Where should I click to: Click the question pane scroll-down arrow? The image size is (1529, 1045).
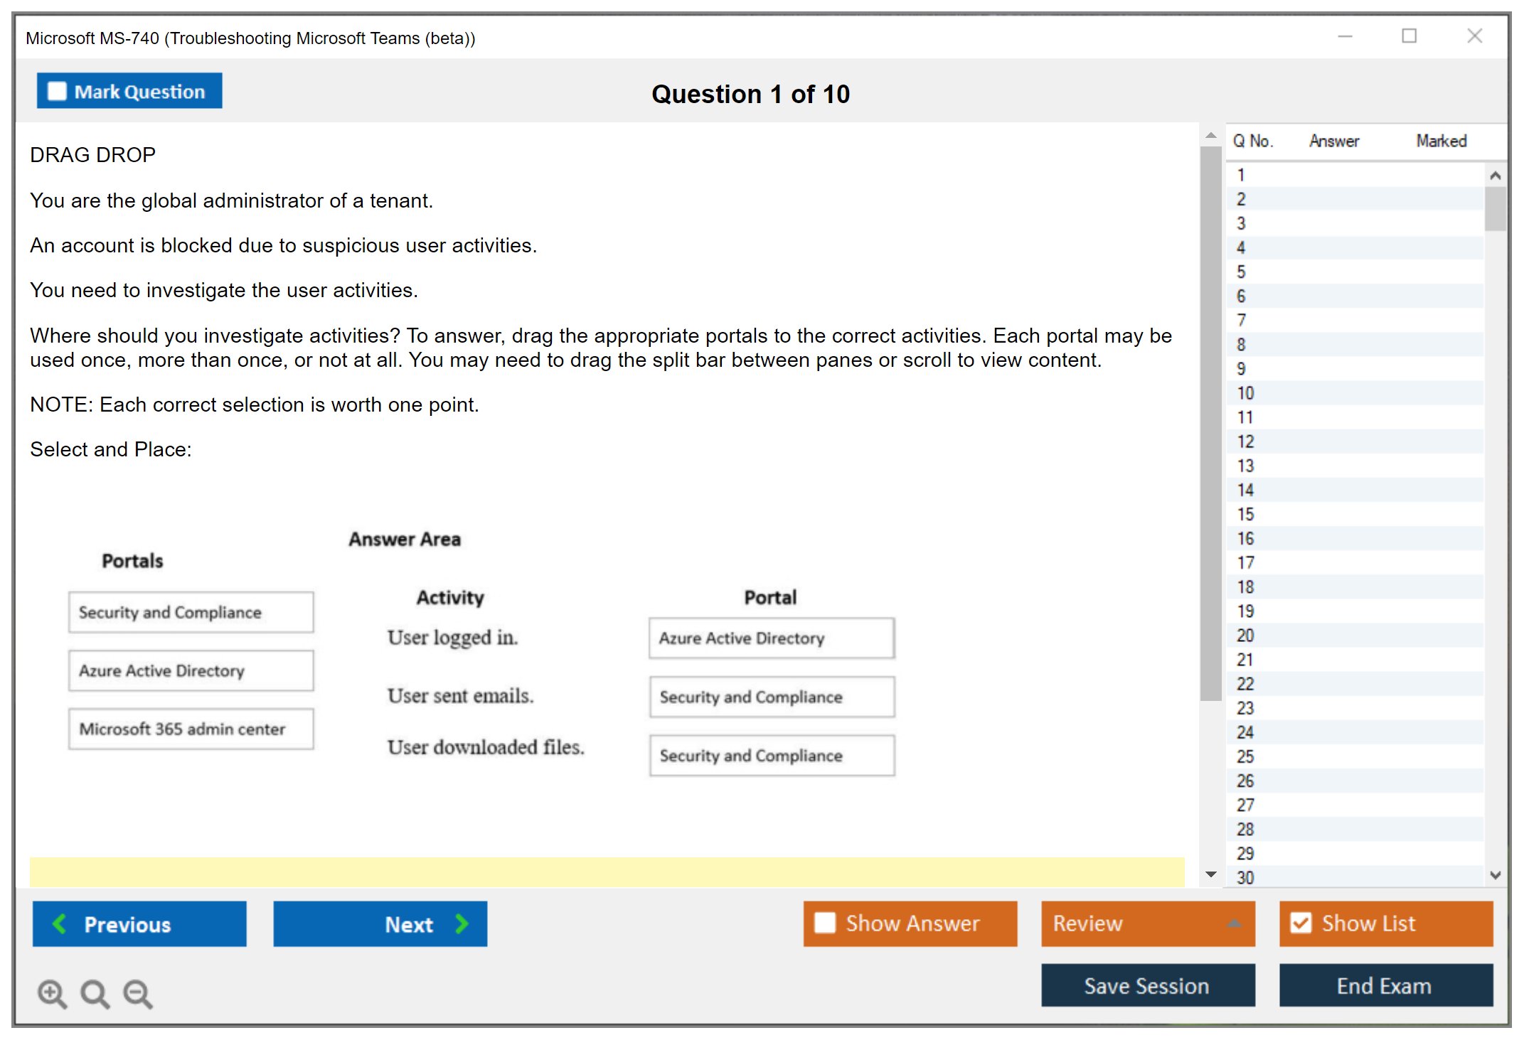pos(1211,874)
